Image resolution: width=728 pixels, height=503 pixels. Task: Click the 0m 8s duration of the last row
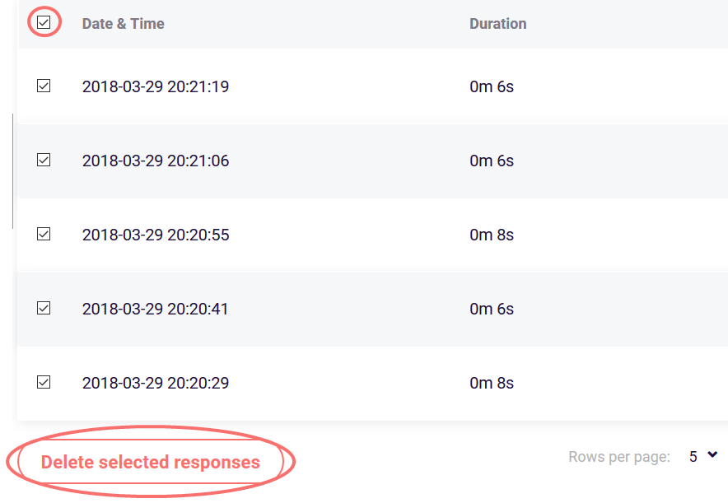click(x=492, y=382)
